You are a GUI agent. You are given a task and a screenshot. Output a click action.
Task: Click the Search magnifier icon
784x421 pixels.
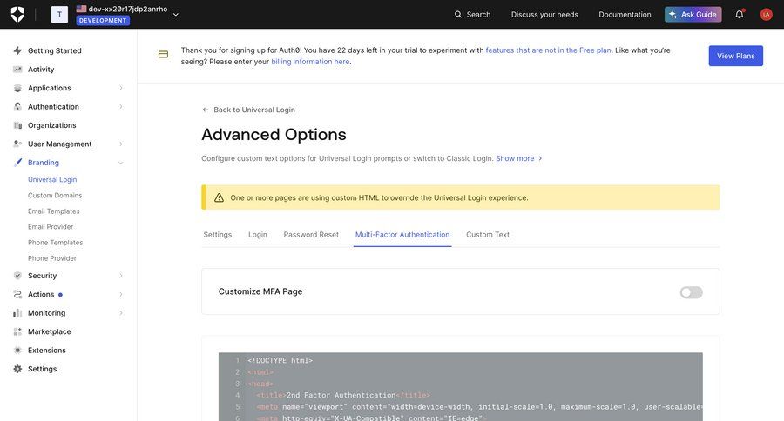458,15
